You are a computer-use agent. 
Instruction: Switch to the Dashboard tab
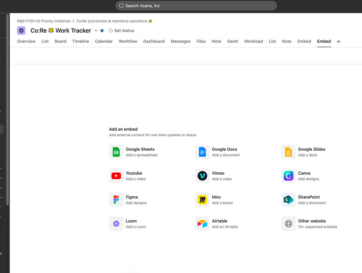tap(154, 41)
